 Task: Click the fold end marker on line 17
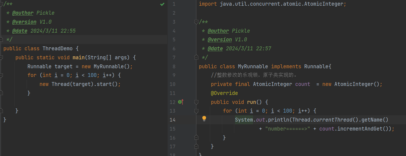click(x=196, y=146)
